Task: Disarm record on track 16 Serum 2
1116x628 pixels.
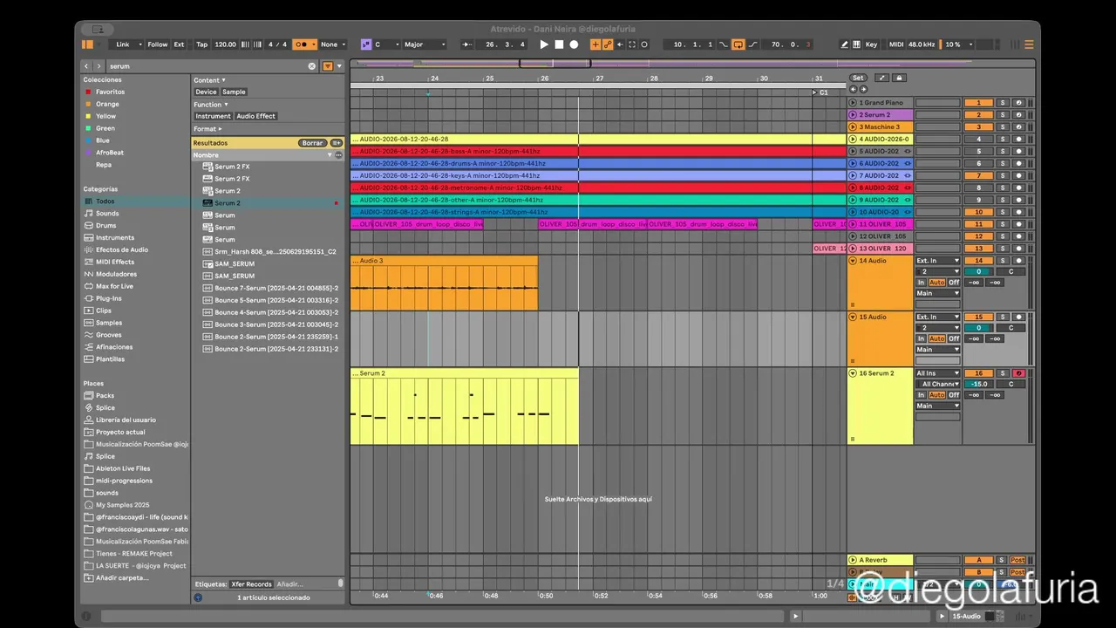Action: 1018,373
